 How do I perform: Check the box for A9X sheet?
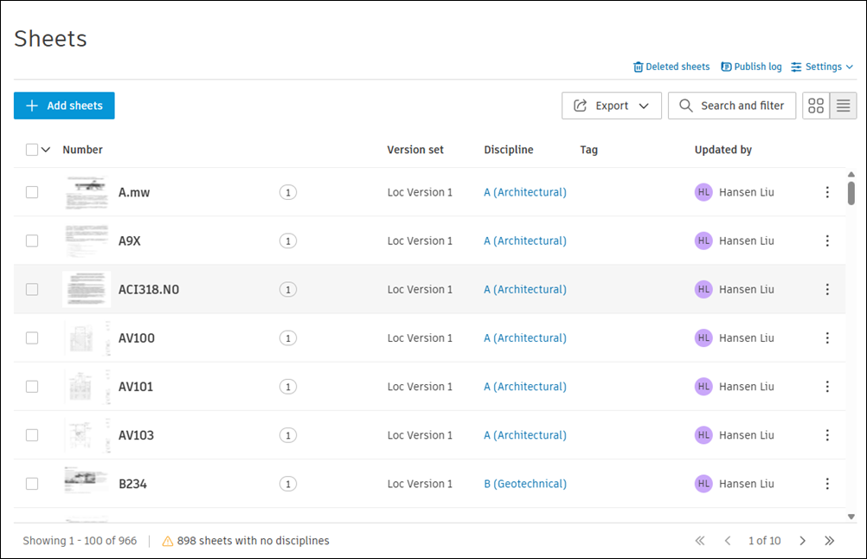click(x=32, y=241)
